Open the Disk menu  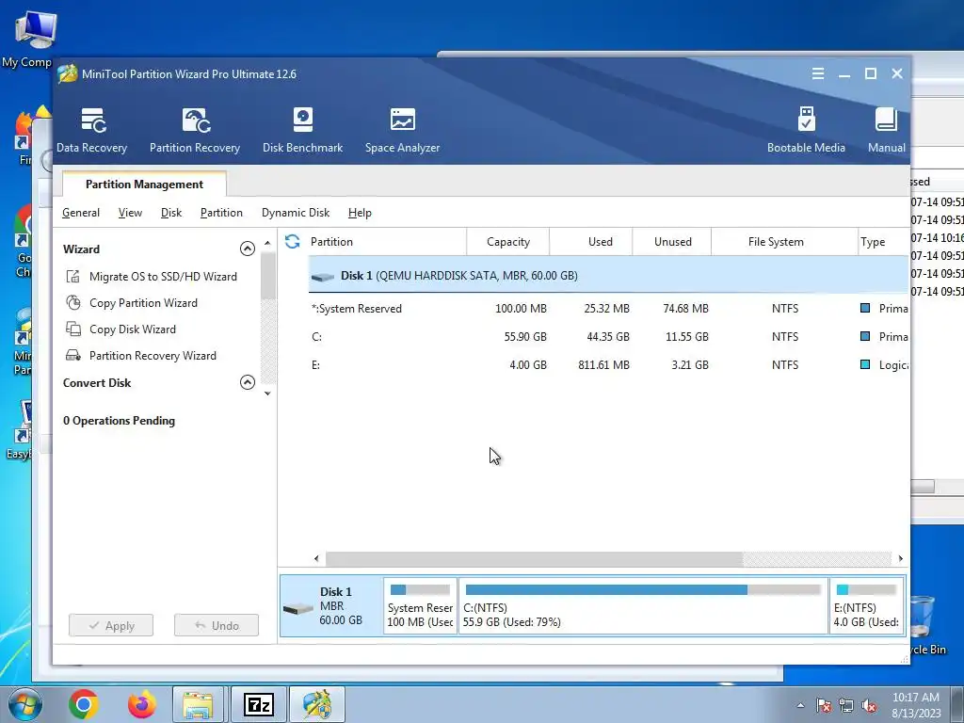(x=171, y=213)
